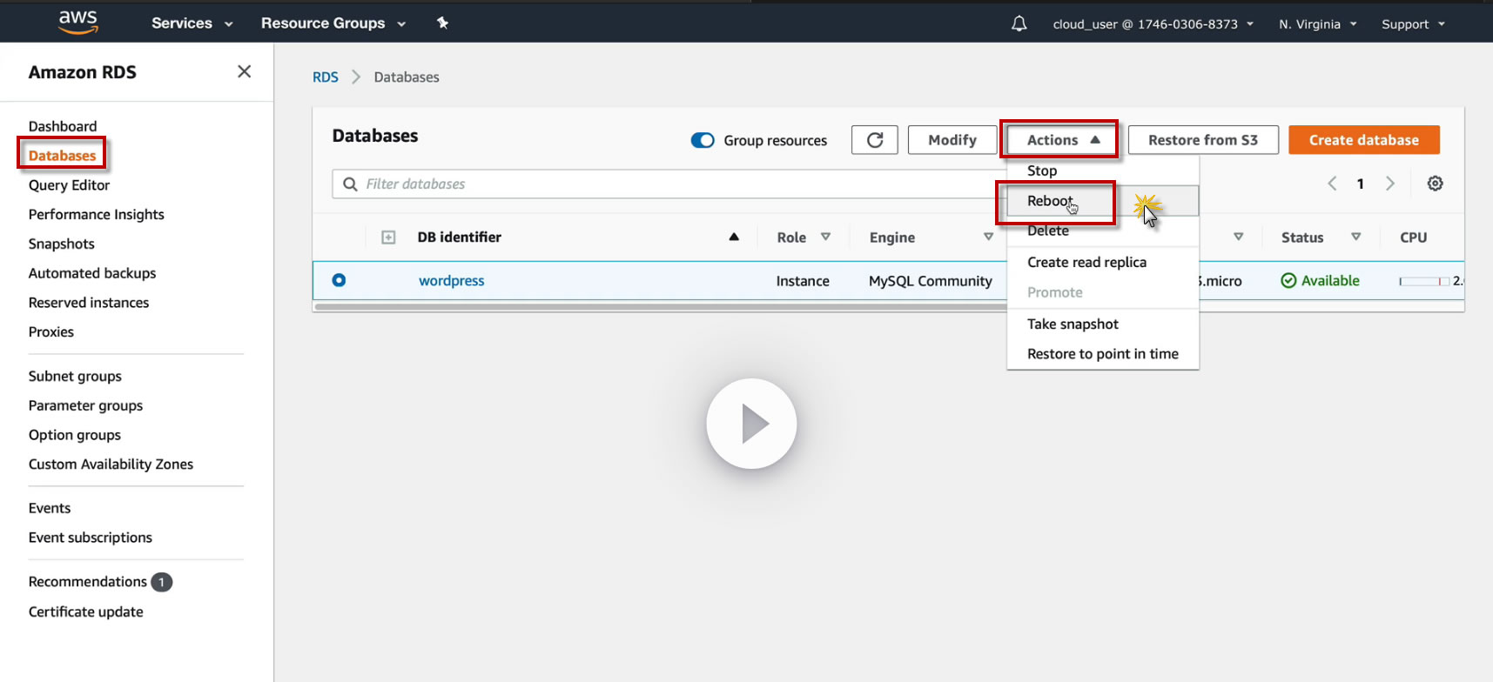Open Reserved instances page
Image resolution: width=1493 pixels, height=682 pixels.
89,303
